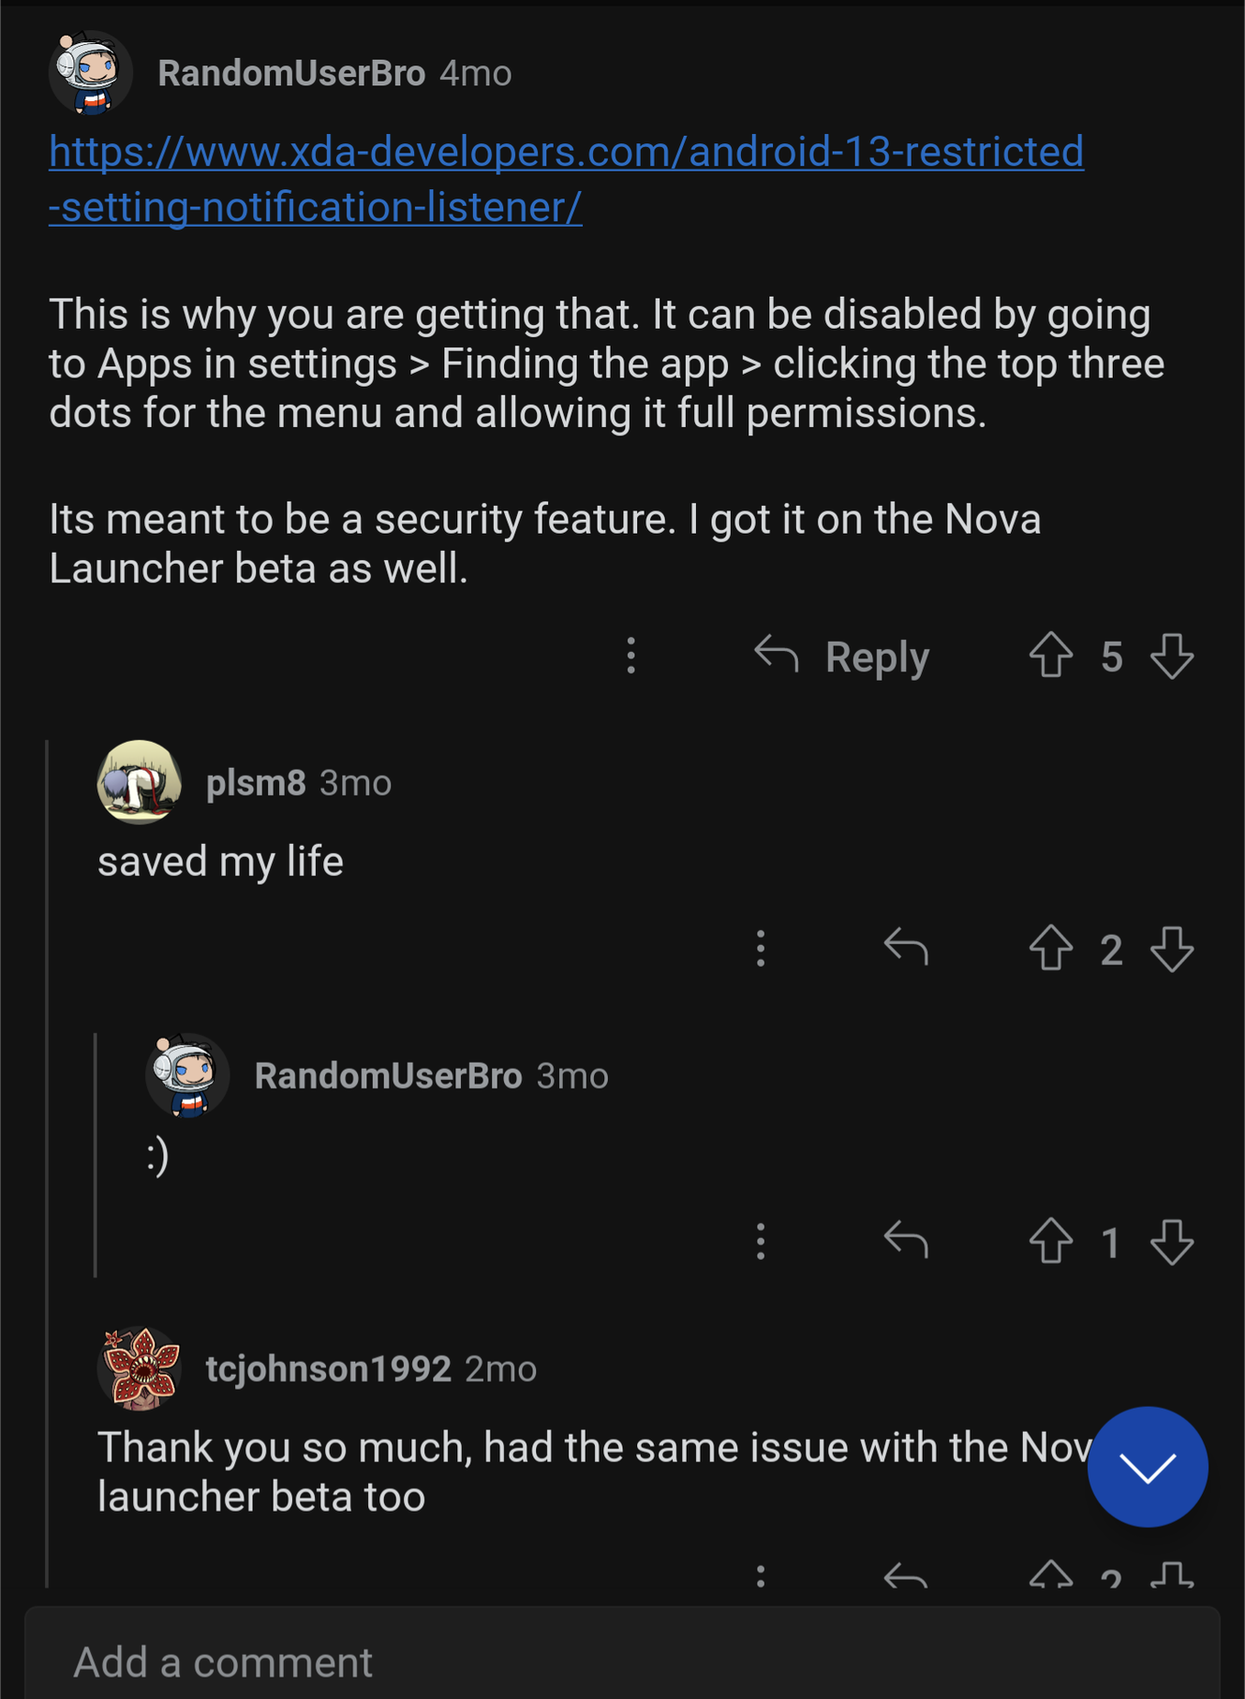Jump to next comment with blue chevron button

[x=1147, y=1467]
